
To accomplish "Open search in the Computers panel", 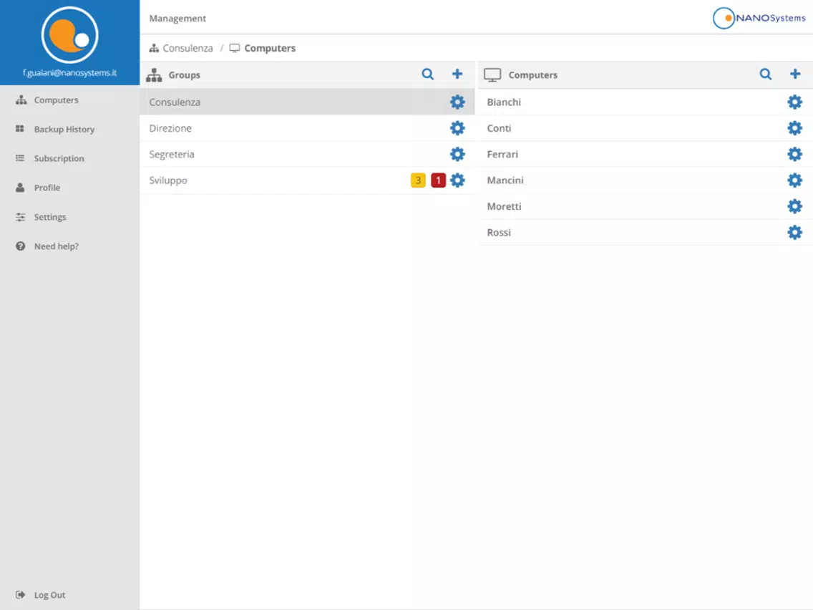I will coord(765,74).
